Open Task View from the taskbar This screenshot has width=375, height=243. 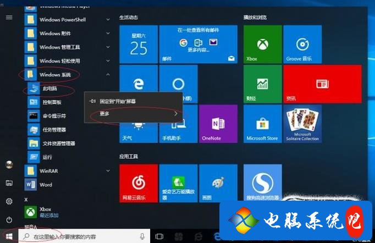(159, 236)
